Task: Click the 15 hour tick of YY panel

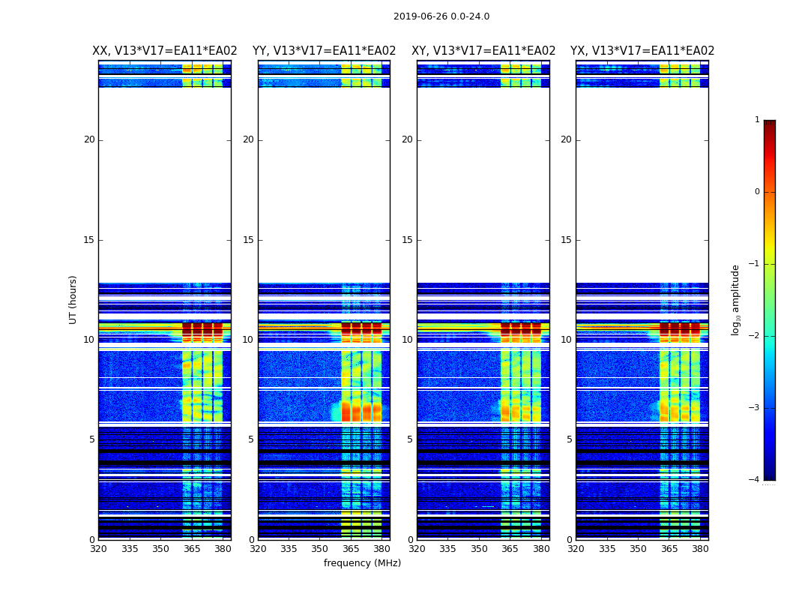Action: pos(248,240)
